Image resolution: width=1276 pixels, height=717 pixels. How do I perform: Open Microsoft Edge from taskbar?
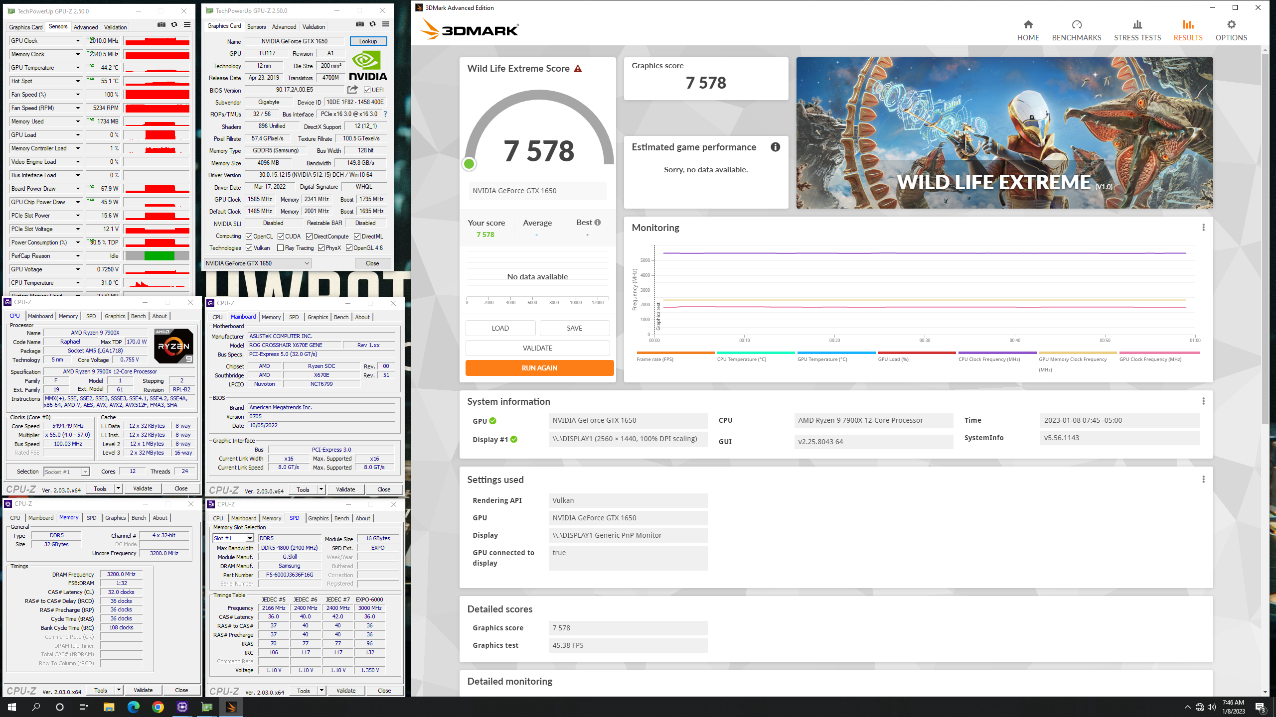pos(133,707)
